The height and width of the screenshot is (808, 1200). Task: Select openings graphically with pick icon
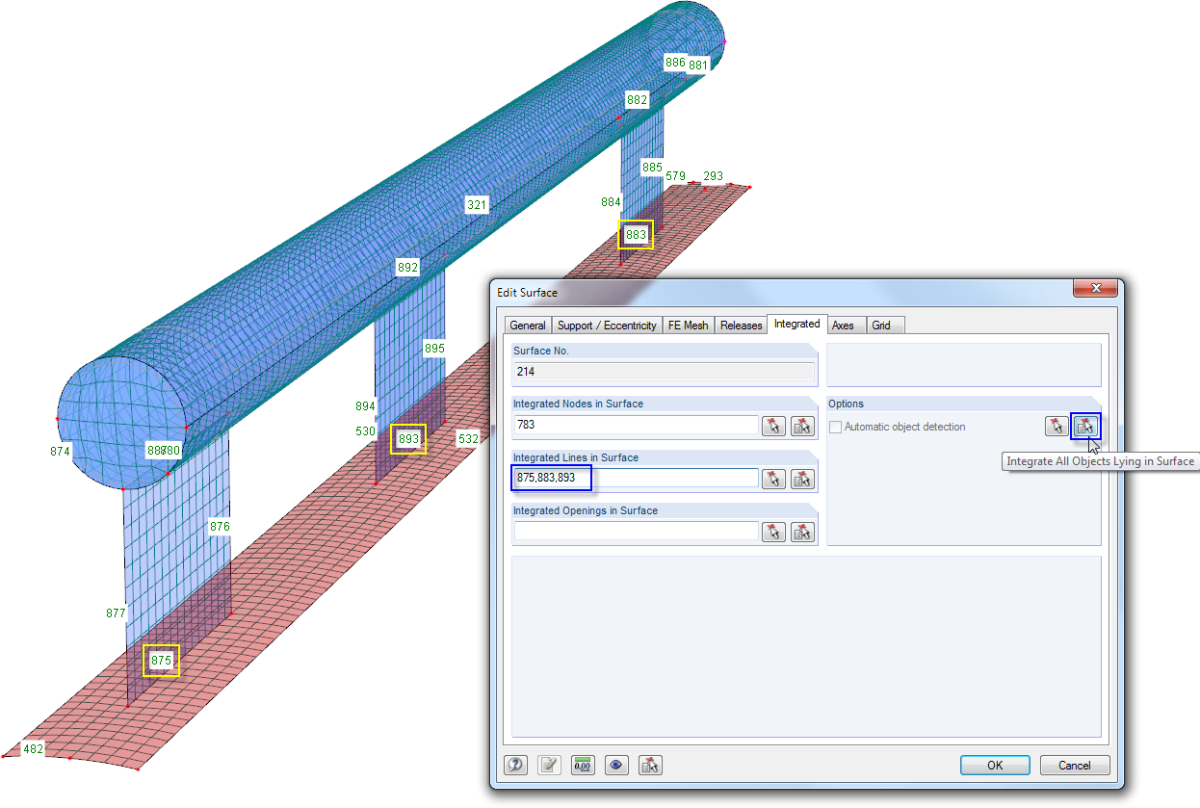click(x=773, y=531)
